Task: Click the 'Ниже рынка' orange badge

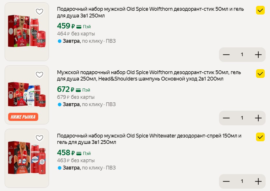Action: coord(23,117)
